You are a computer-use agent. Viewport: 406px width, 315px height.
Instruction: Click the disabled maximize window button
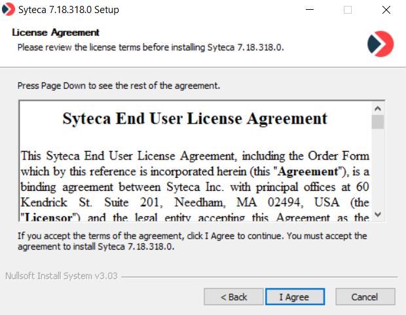[x=348, y=10]
